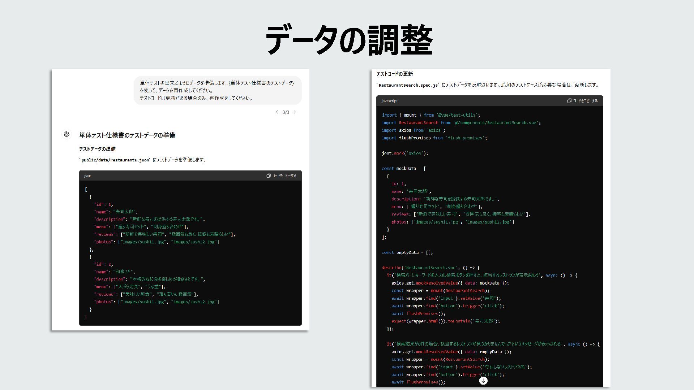Click the "id": 2 line in the JSON

coord(103,264)
